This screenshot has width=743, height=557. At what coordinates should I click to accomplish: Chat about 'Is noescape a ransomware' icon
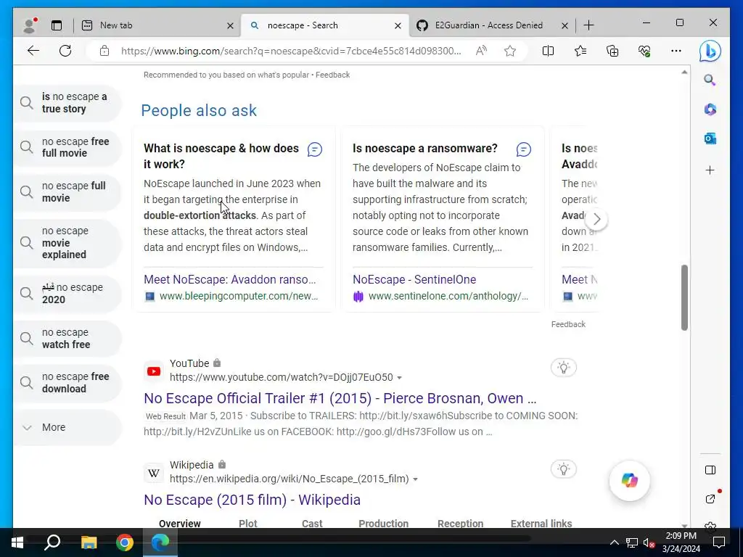point(524,149)
